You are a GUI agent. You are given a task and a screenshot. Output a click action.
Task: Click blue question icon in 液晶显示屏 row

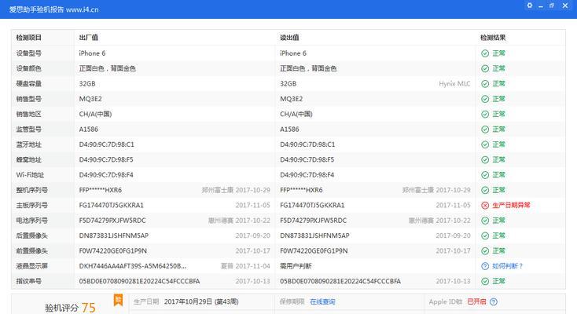[485, 266]
